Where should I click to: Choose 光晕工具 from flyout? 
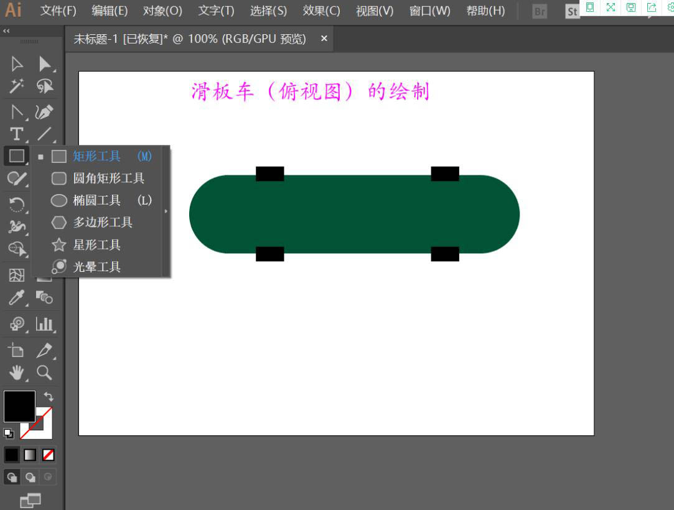click(x=102, y=267)
